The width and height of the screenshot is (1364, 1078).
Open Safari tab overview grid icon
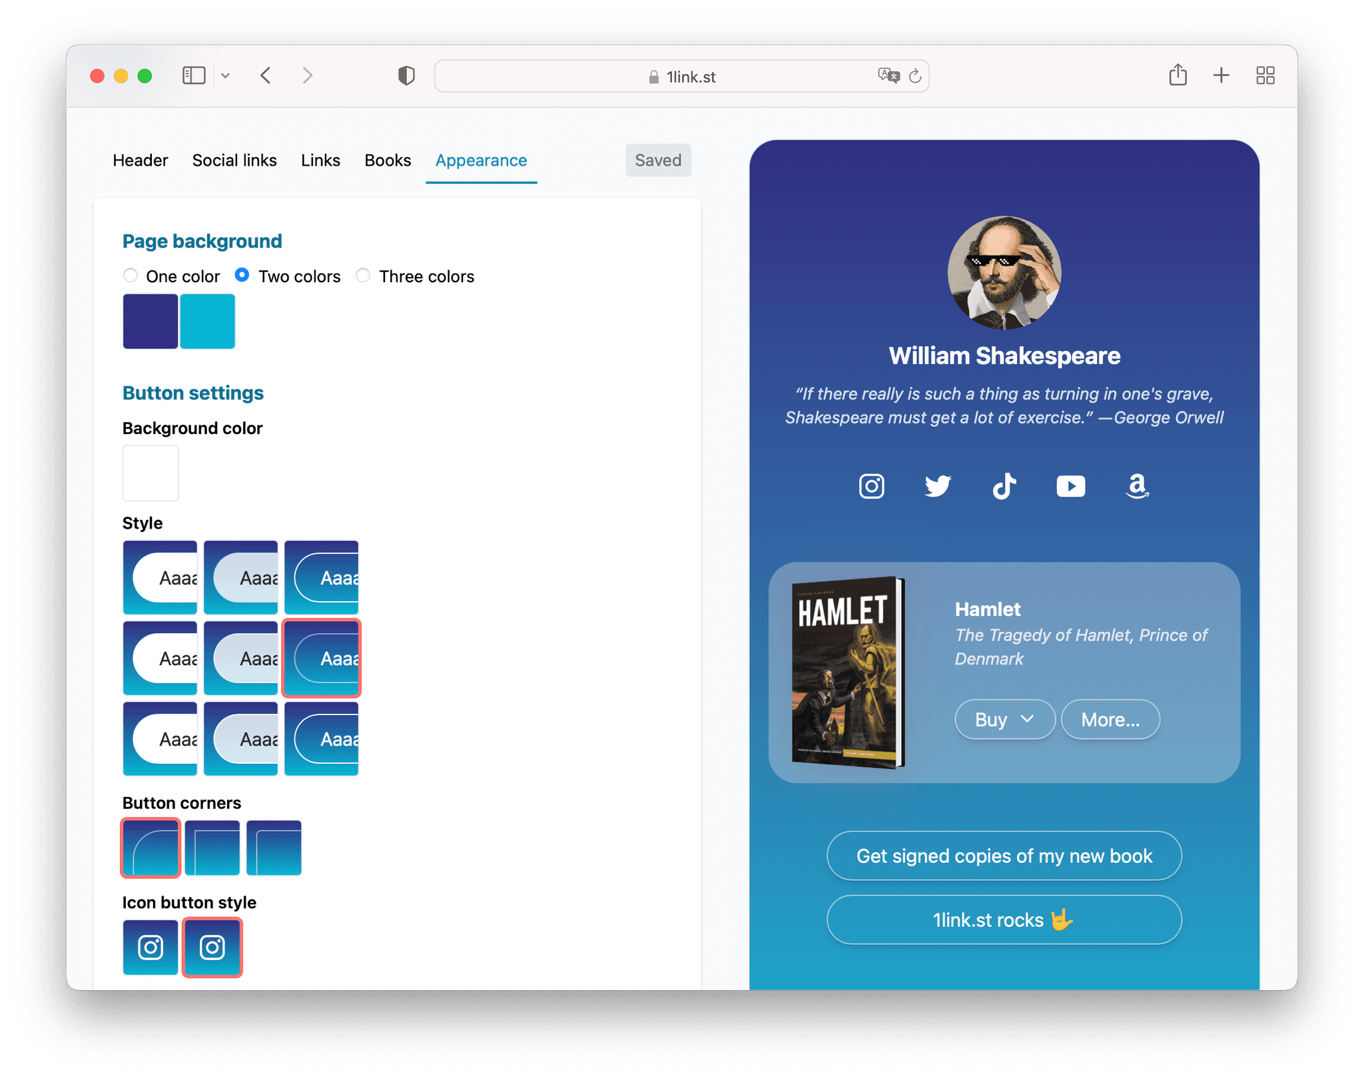point(1265,75)
